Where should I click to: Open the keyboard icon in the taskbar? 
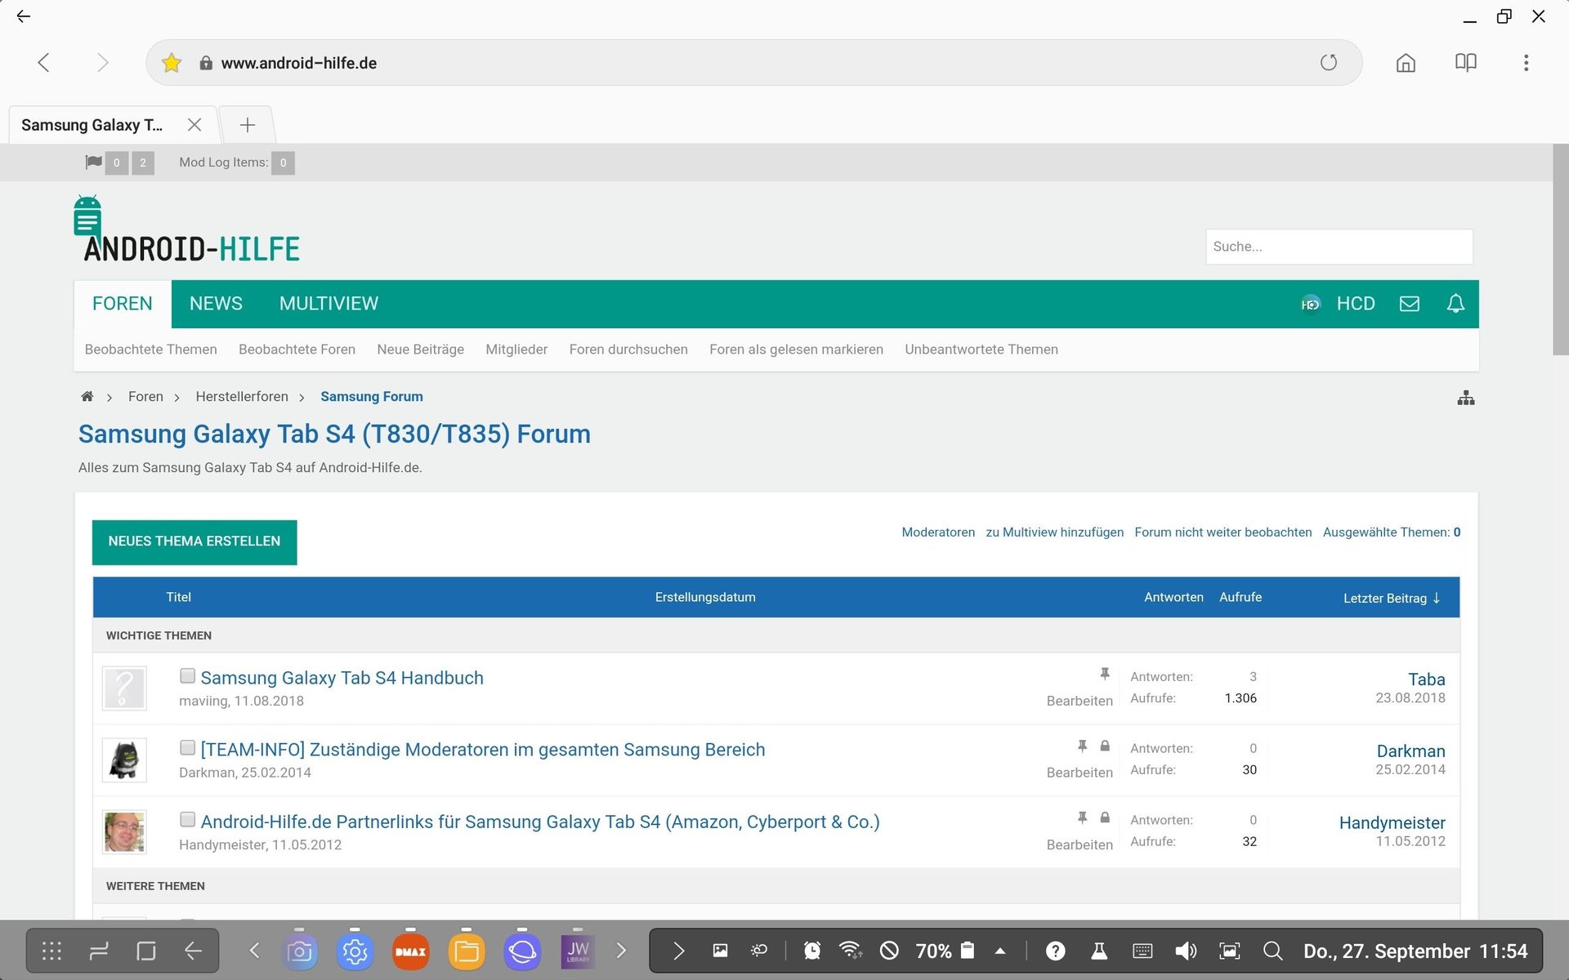click(x=1142, y=951)
